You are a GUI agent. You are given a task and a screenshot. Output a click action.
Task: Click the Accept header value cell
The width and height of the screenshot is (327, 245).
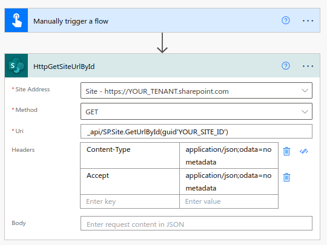point(229,181)
